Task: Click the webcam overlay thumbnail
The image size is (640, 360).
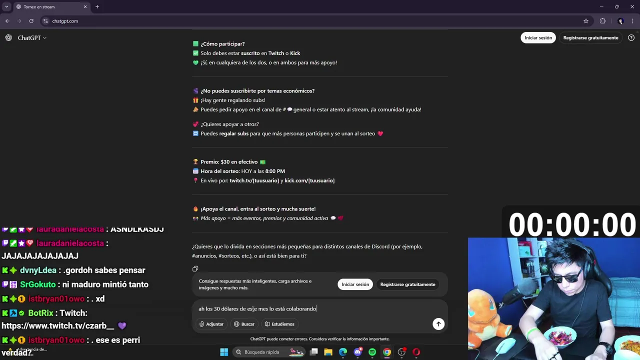Action: pos(554,298)
